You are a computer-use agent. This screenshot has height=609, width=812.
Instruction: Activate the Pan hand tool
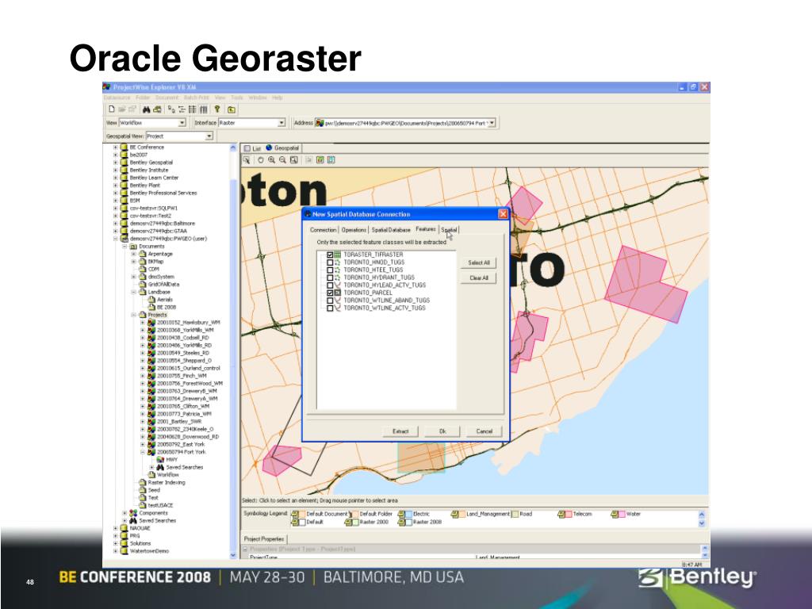point(261,160)
